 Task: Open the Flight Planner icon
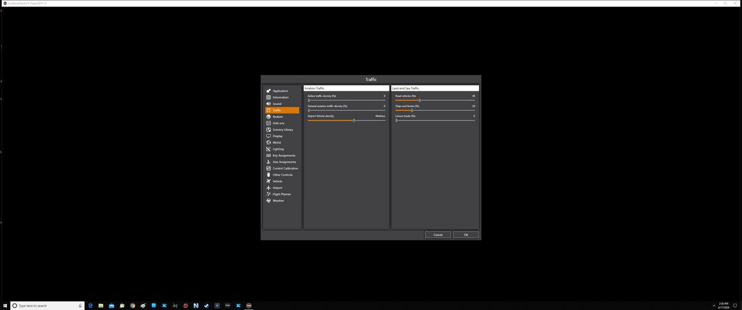pyautogui.click(x=268, y=194)
